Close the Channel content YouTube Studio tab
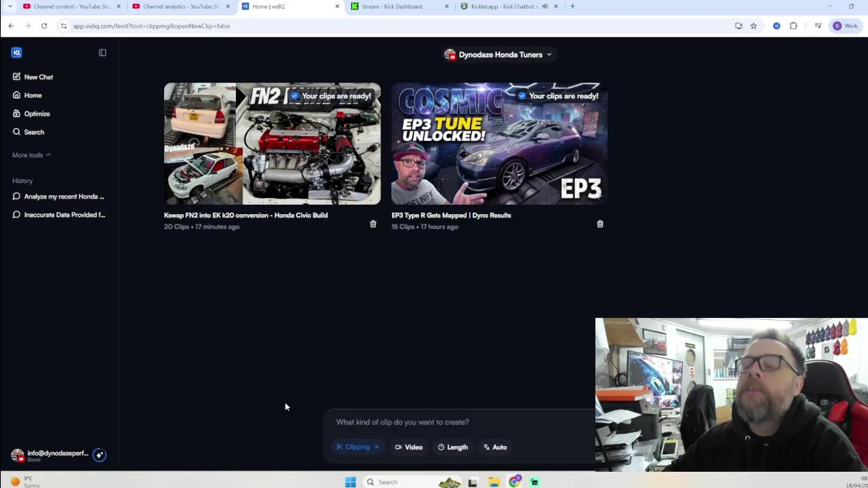Screen dimensions: 868x488 [x=119, y=7]
